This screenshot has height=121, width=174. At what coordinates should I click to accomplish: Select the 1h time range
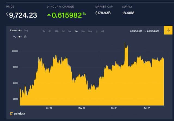pos(43,31)
